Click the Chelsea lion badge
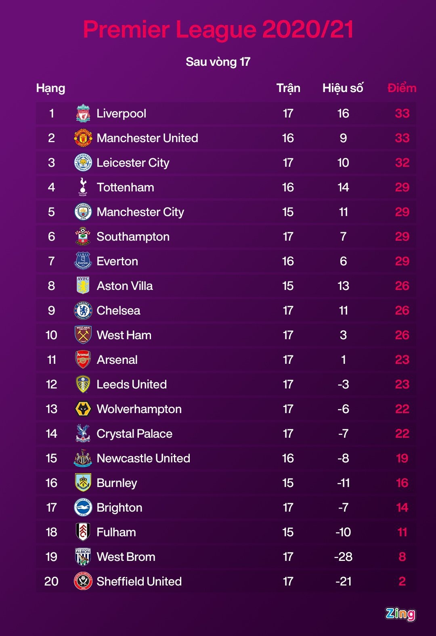 (83, 311)
